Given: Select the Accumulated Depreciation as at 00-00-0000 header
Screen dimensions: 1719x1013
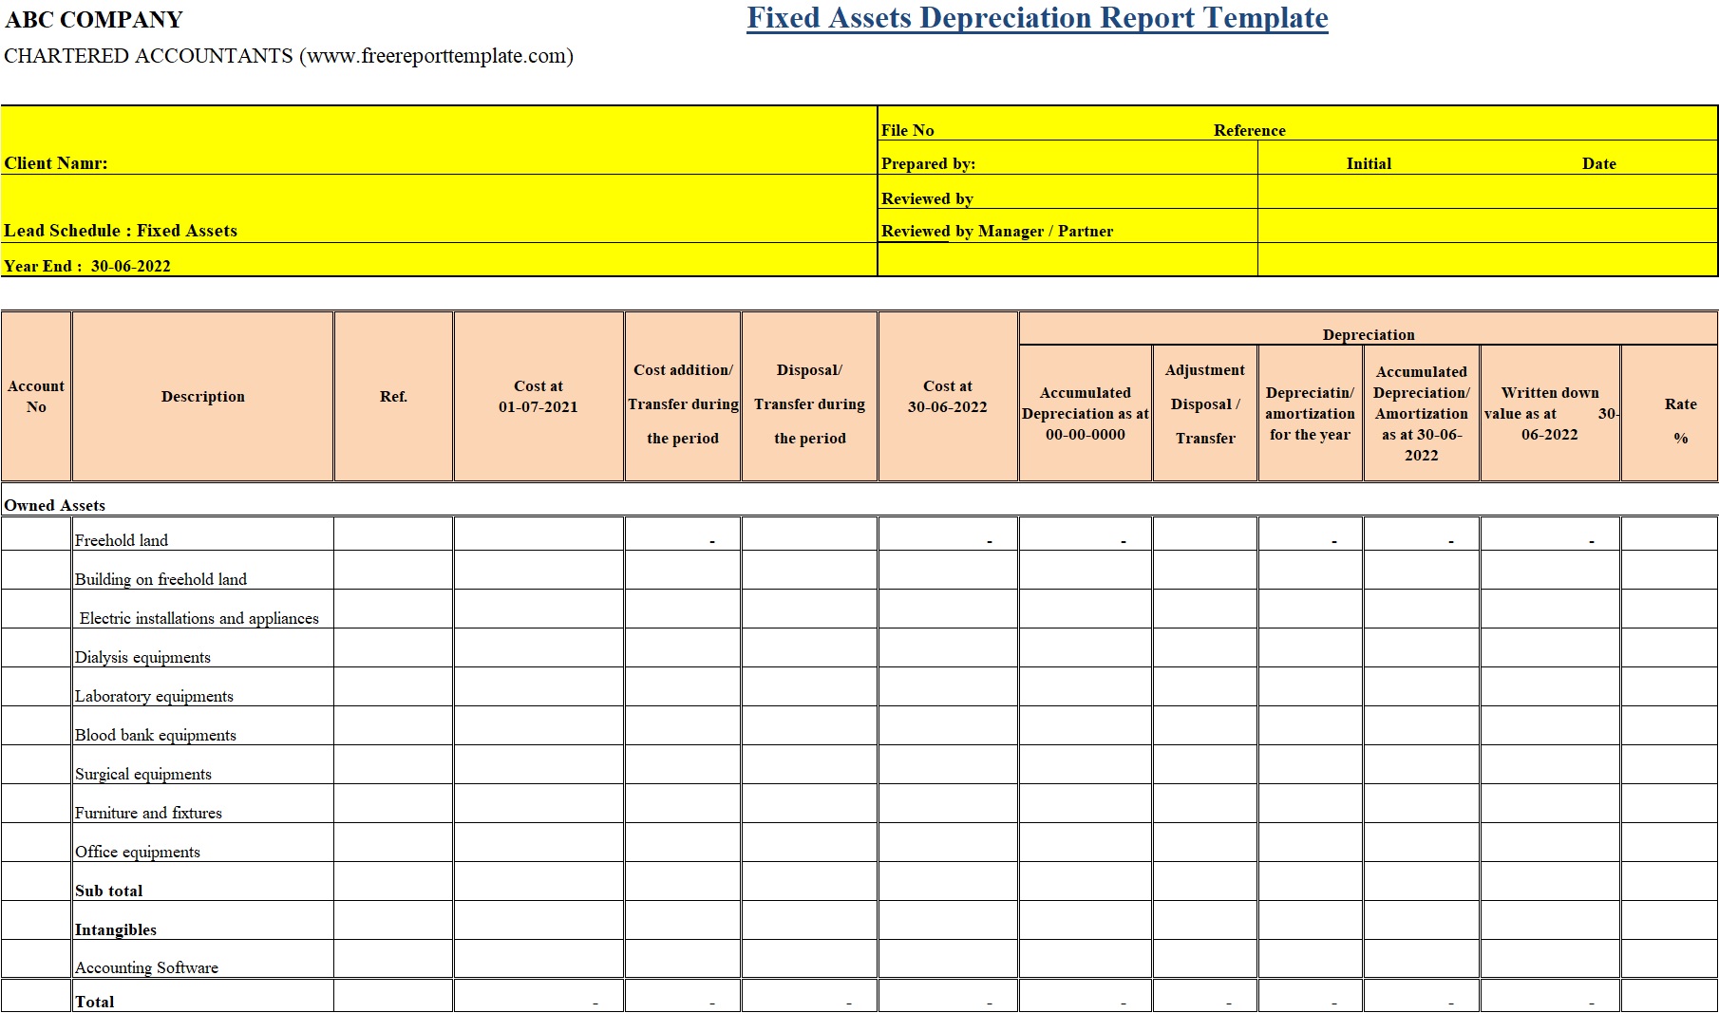Looking at the screenshot, I should 1086,414.
